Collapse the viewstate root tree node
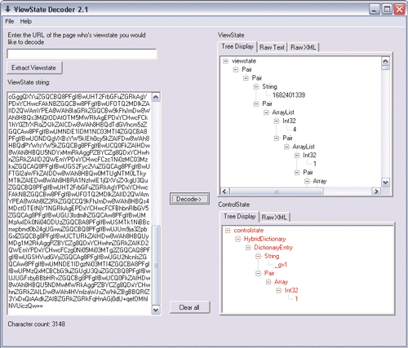The width and height of the screenshot is (408, 348). point(225,61)
